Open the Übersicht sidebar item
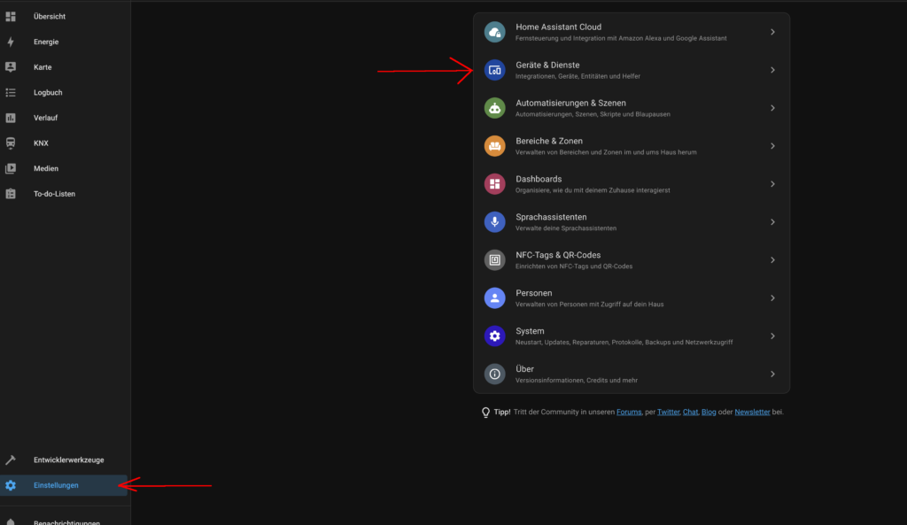 [x=64, y=17]
